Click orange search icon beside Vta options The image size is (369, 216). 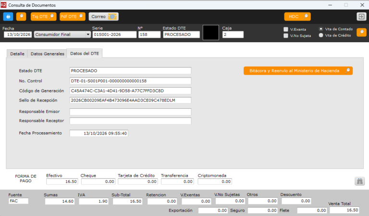coord(361,32)
